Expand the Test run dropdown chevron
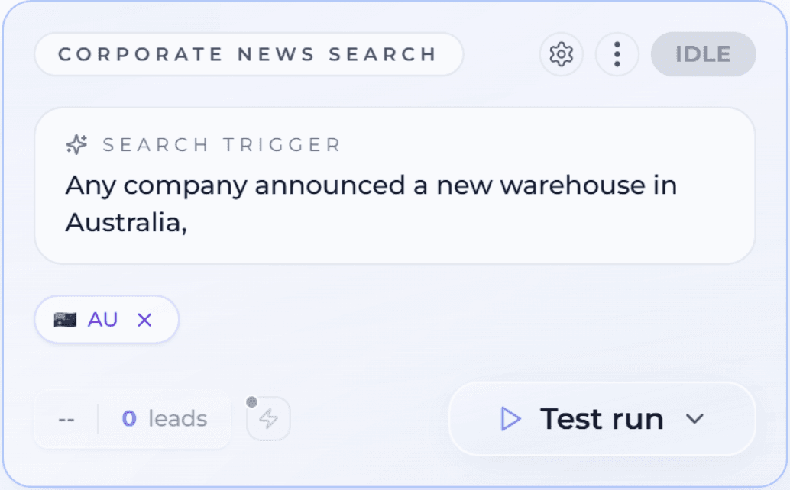Image resolution: width=790 pixels, height=490 pixels. (694, 418)
